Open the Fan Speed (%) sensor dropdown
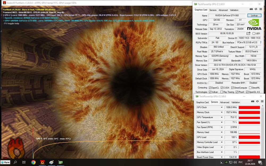 coord(222,122)
